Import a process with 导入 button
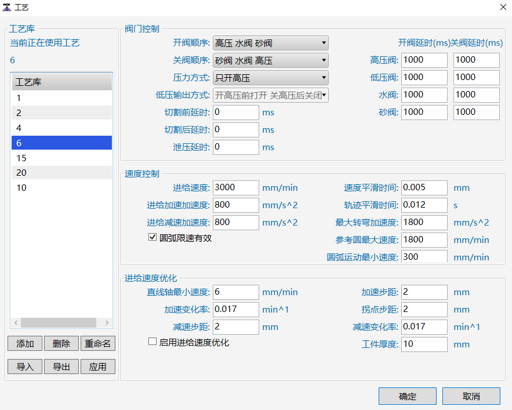This screenshot has width=512, height=410. [25, 367]
